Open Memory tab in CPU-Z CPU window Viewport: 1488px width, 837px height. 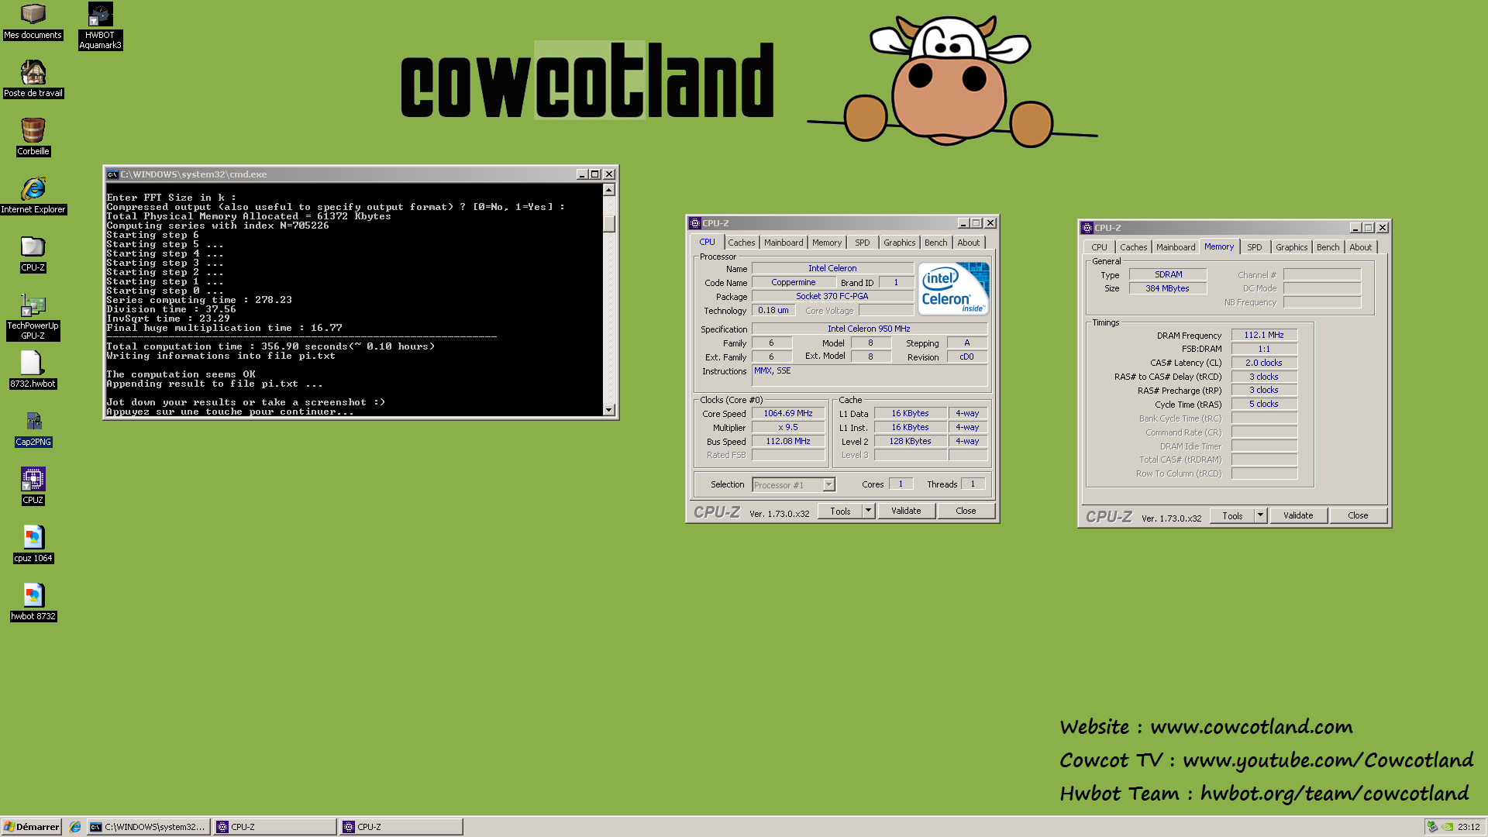click(x=826, y=243)
